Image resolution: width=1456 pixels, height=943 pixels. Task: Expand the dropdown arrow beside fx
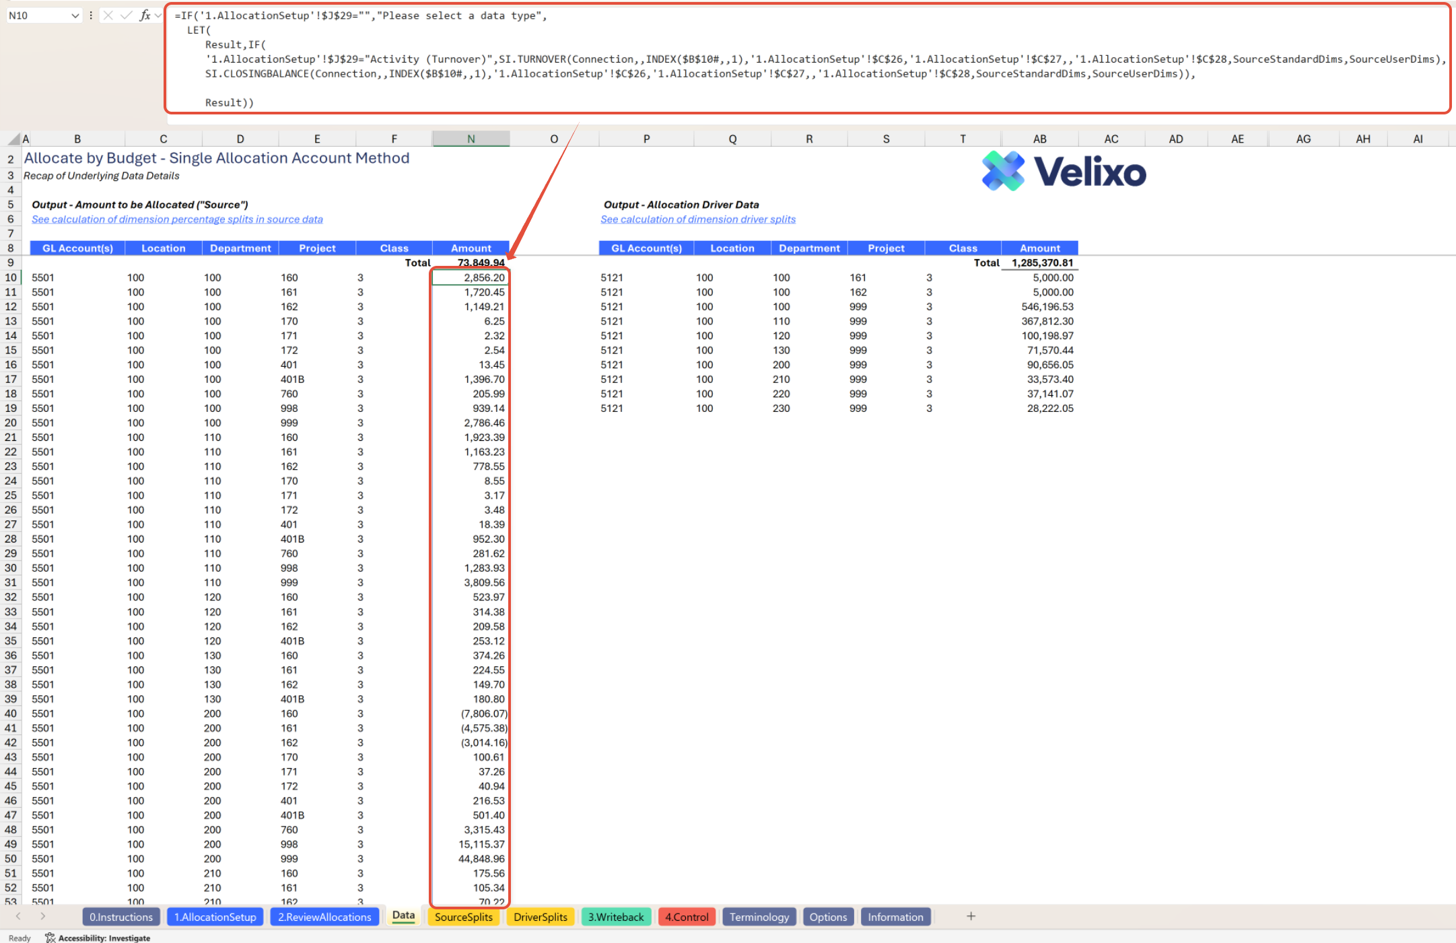point(158,15)
